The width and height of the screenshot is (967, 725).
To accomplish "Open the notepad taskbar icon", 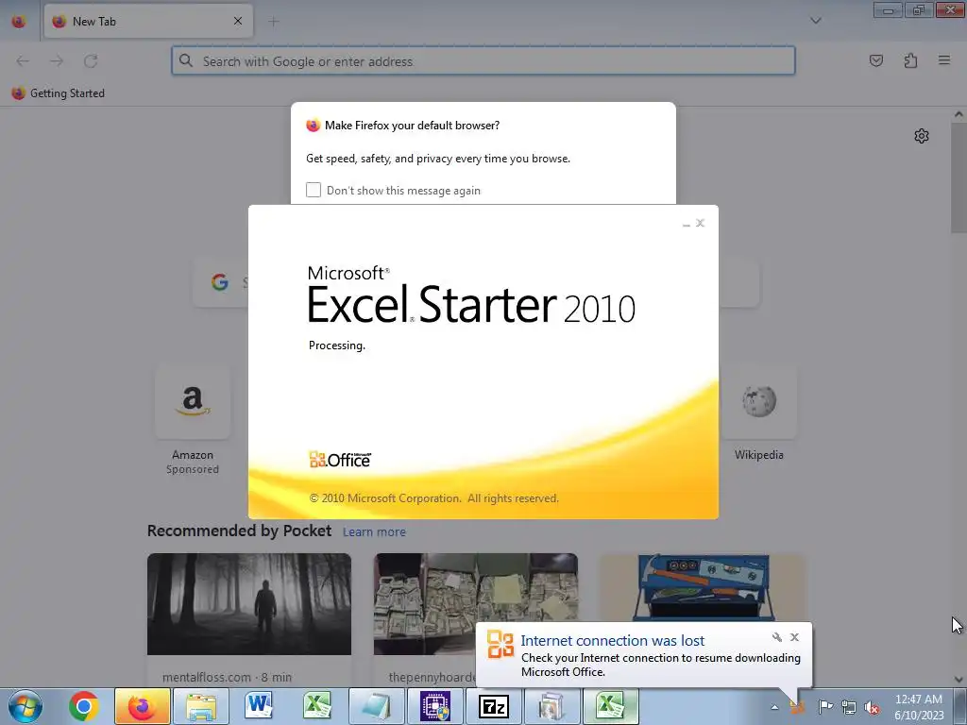I will click(376, 706).
